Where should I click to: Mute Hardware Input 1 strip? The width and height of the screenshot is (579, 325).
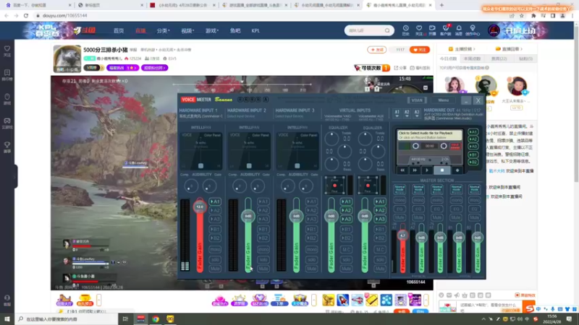(x=215, y=269)
